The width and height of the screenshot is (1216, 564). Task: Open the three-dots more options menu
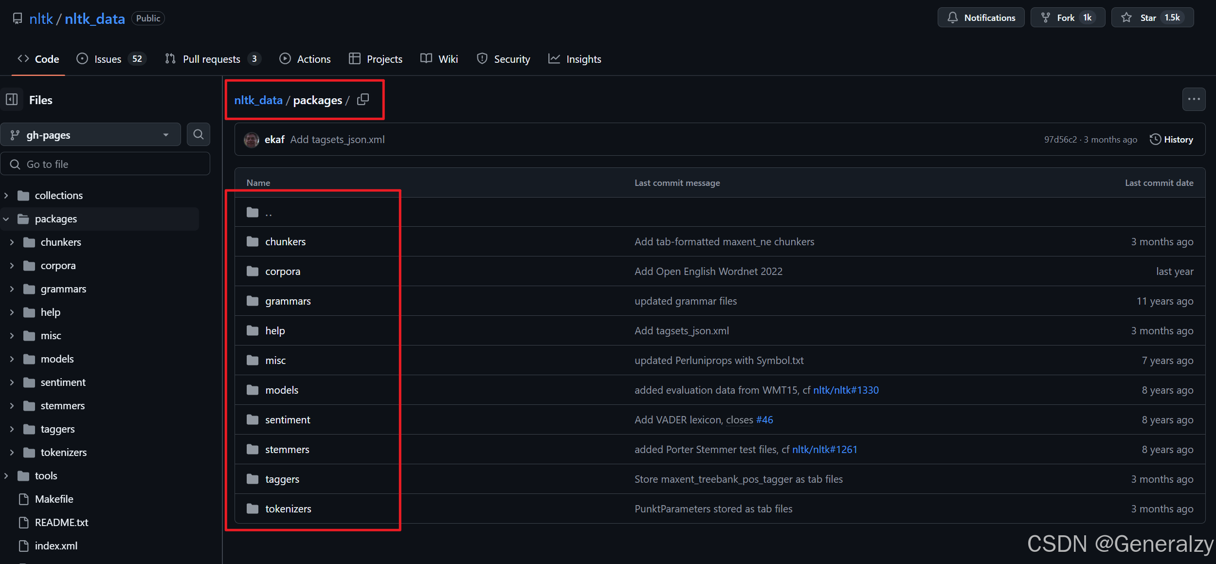click(1194, 99)
